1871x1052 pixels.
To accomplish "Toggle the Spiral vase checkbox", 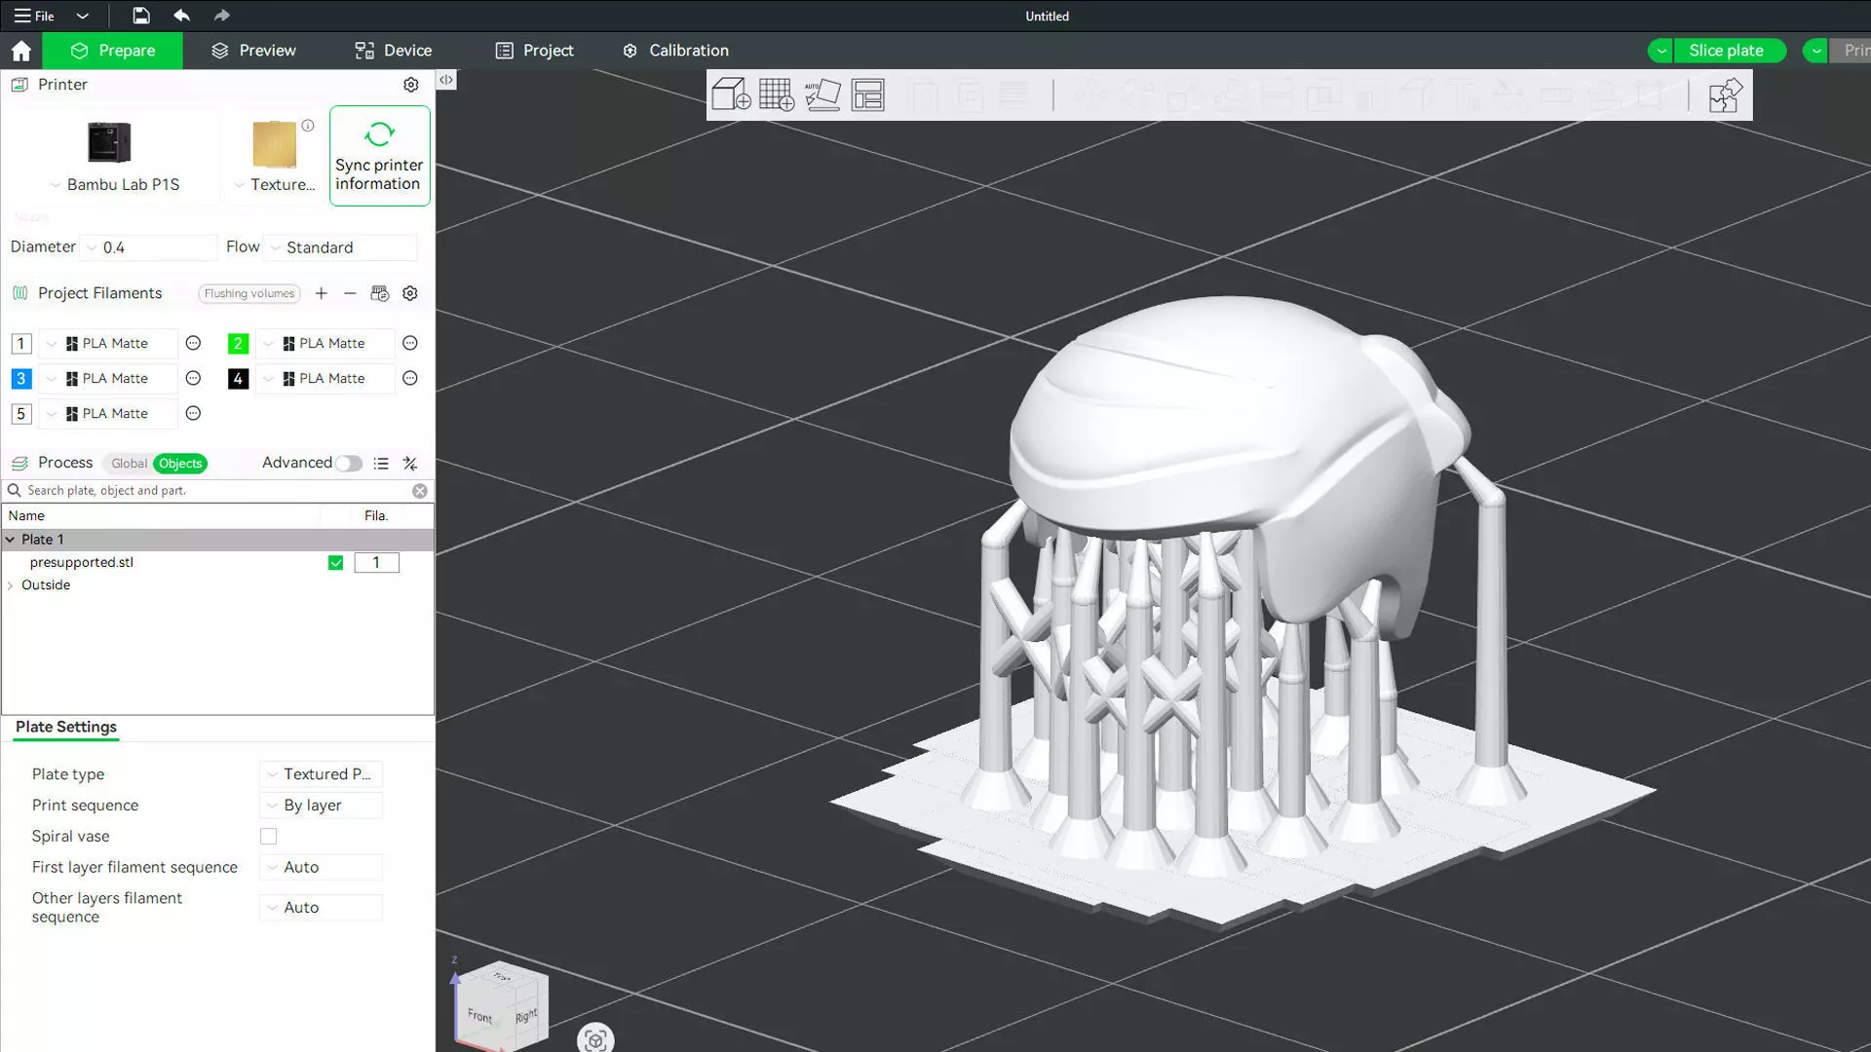I will coord(268,836).
